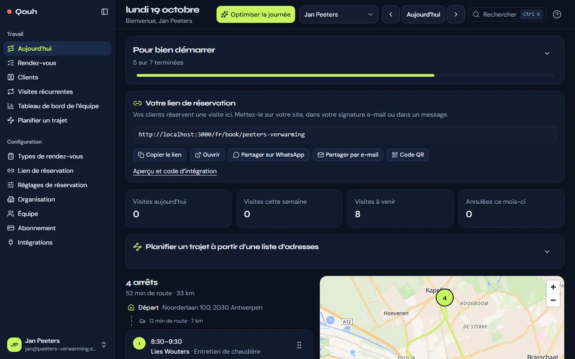Open Lien de réservation in the sidebar

pos(57,171)
